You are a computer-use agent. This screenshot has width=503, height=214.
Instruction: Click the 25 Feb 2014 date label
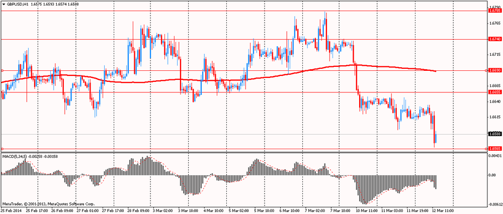click(11, 211)
